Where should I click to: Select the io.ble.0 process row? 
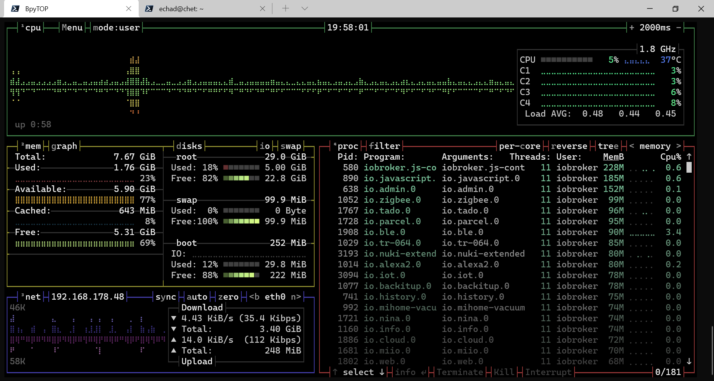click(509, 232)
